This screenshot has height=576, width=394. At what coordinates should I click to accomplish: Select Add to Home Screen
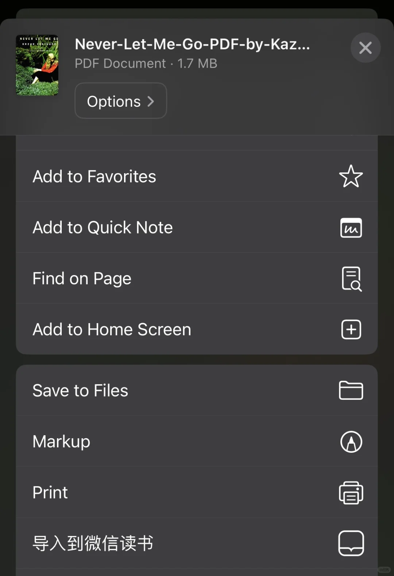pos(197,329)
